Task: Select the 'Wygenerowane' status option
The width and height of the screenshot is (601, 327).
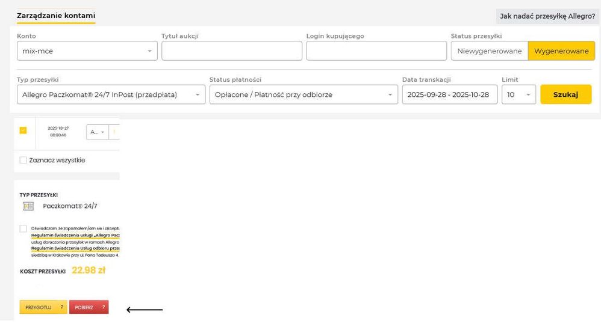Action: 561,51
